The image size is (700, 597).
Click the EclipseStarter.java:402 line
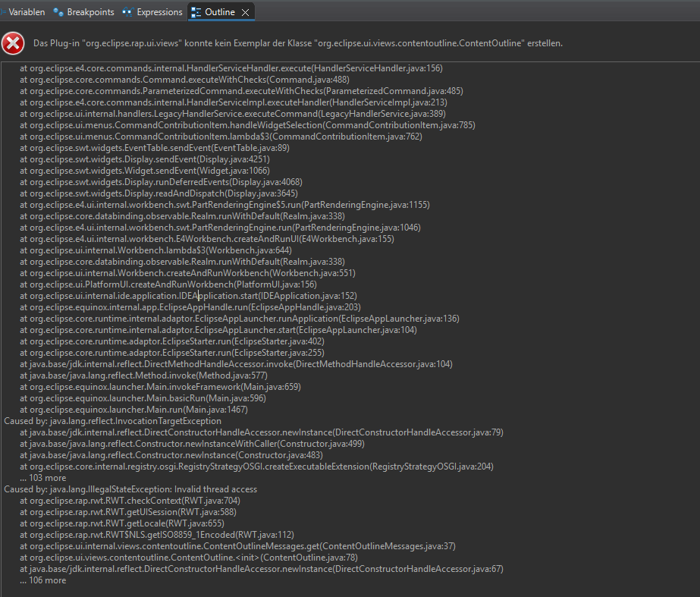[172, 341]
